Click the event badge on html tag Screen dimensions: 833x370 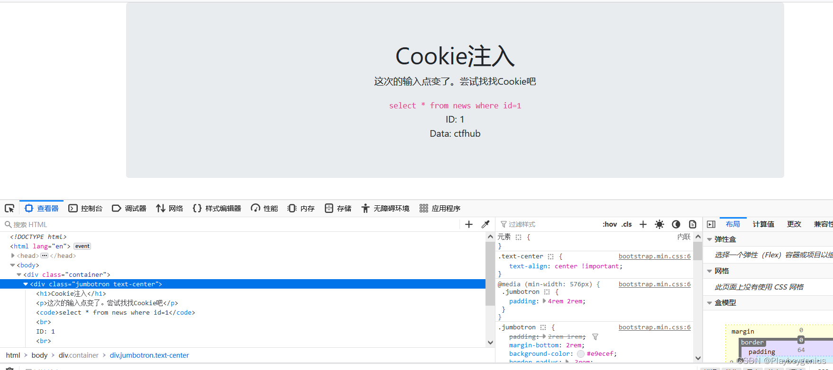pyautogui.click(x=82, y=246)
